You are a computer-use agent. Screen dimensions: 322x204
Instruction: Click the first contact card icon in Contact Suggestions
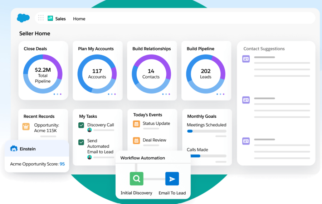point(246,59)
